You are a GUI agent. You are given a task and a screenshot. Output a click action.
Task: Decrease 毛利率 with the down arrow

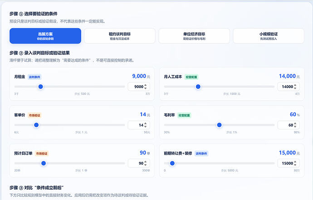tap(295, 127)
